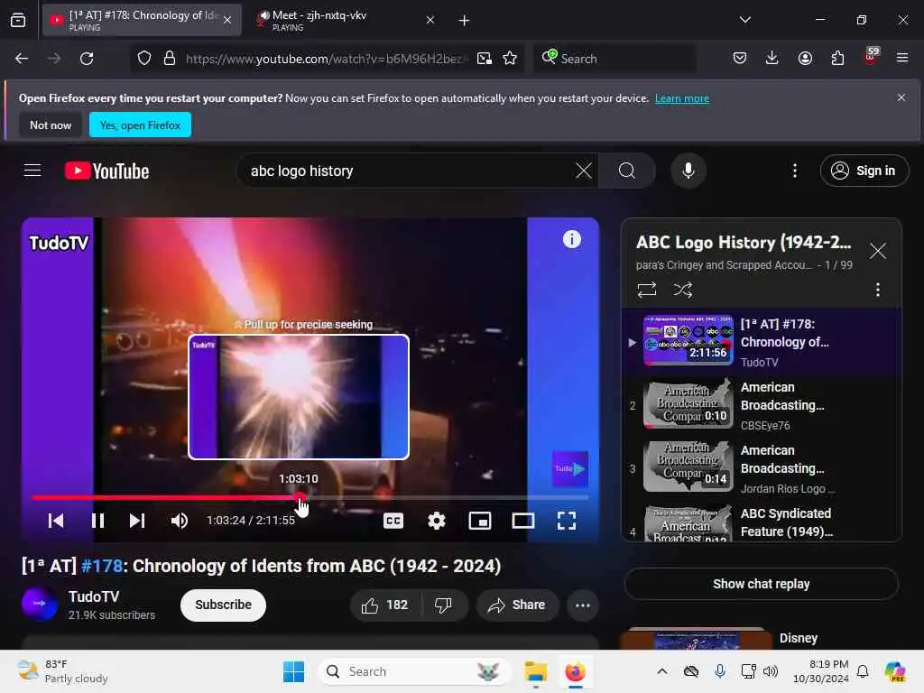
Task: Clear the YouTube search query
Action: 584,171
